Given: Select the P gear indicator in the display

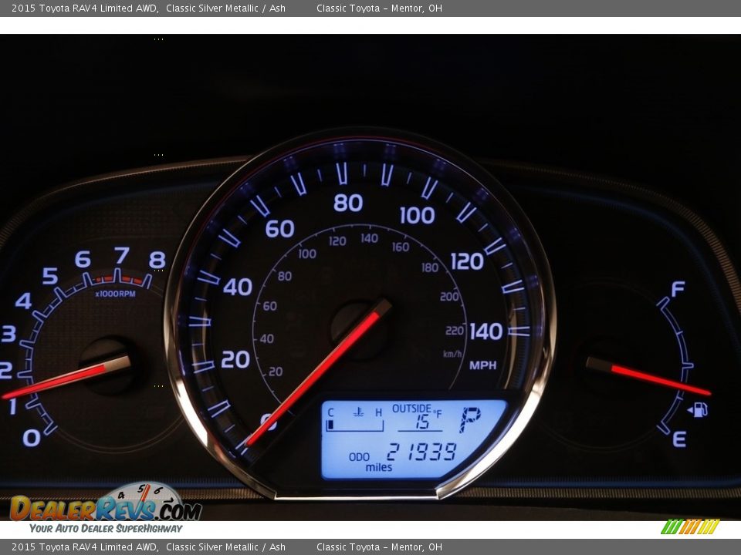Looking at the screenshot, I should [469, 420].
